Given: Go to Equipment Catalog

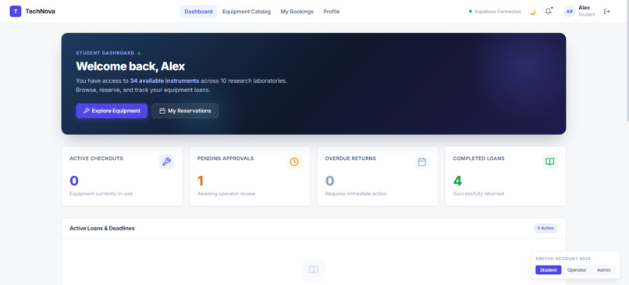Looking at the screenshot, I should pos(247,12).
